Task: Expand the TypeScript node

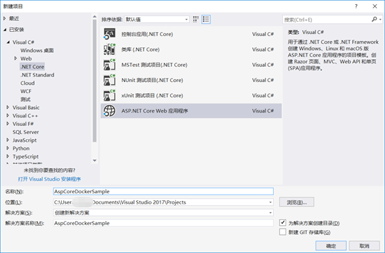Action: pos(8,156)
